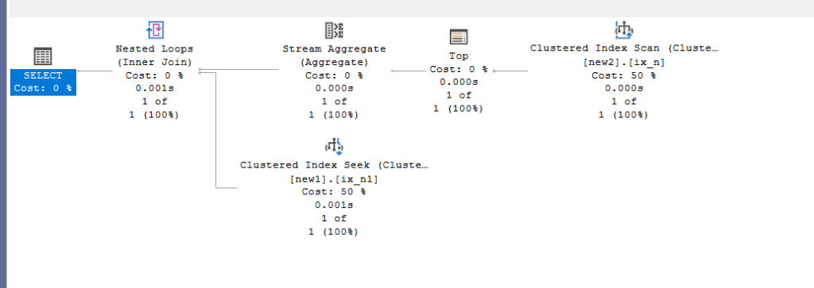
Task: Select the Stream Aggregate (Aggregate) label
Action: coord(335,56)
